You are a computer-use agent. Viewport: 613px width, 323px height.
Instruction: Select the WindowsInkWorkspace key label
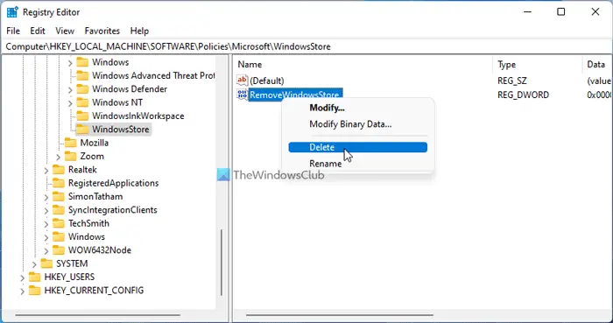coord(138,116)
